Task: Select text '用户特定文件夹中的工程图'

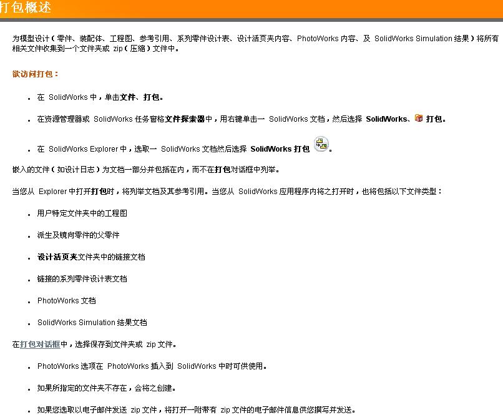Action: (x=82, y=213)
